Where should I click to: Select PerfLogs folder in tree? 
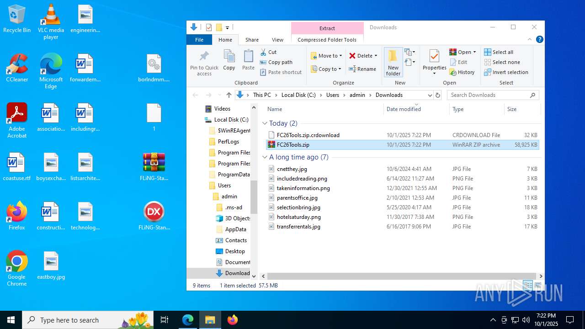click(x=223, y=142)
